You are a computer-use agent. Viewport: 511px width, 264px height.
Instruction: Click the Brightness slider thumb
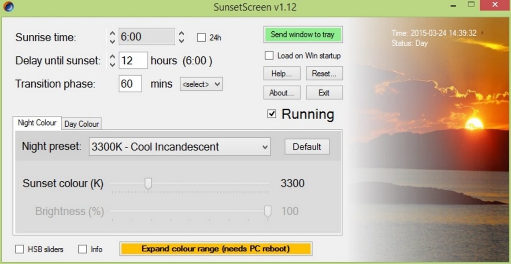(267, 211)
